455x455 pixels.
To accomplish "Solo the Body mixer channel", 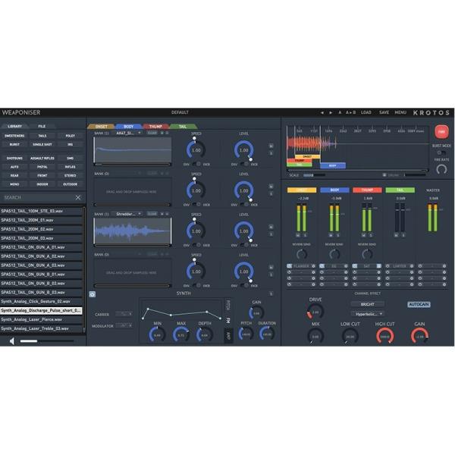I will [339, 235].
